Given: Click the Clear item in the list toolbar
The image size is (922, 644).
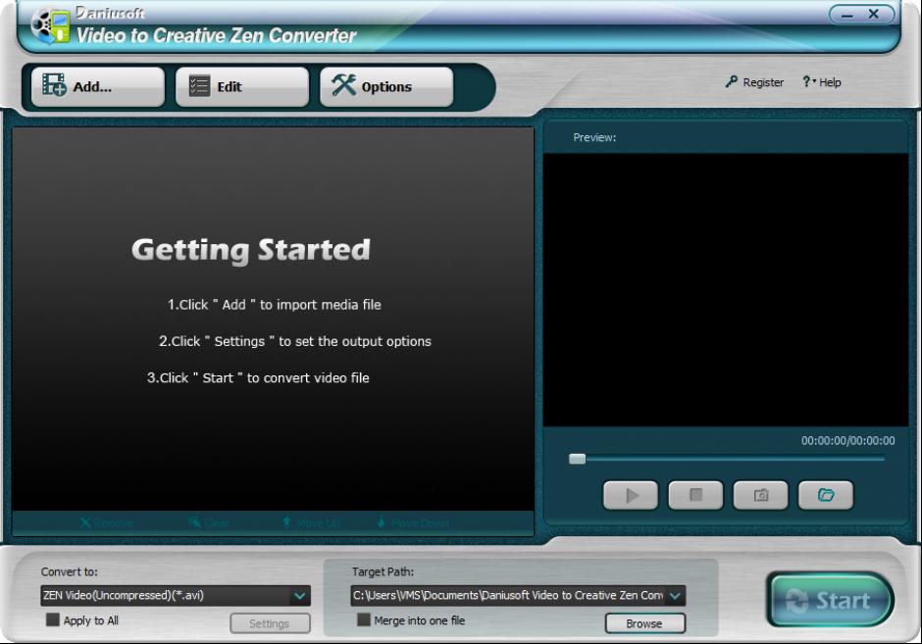Looking at the screenshot, I should click(x=209, y=523).
